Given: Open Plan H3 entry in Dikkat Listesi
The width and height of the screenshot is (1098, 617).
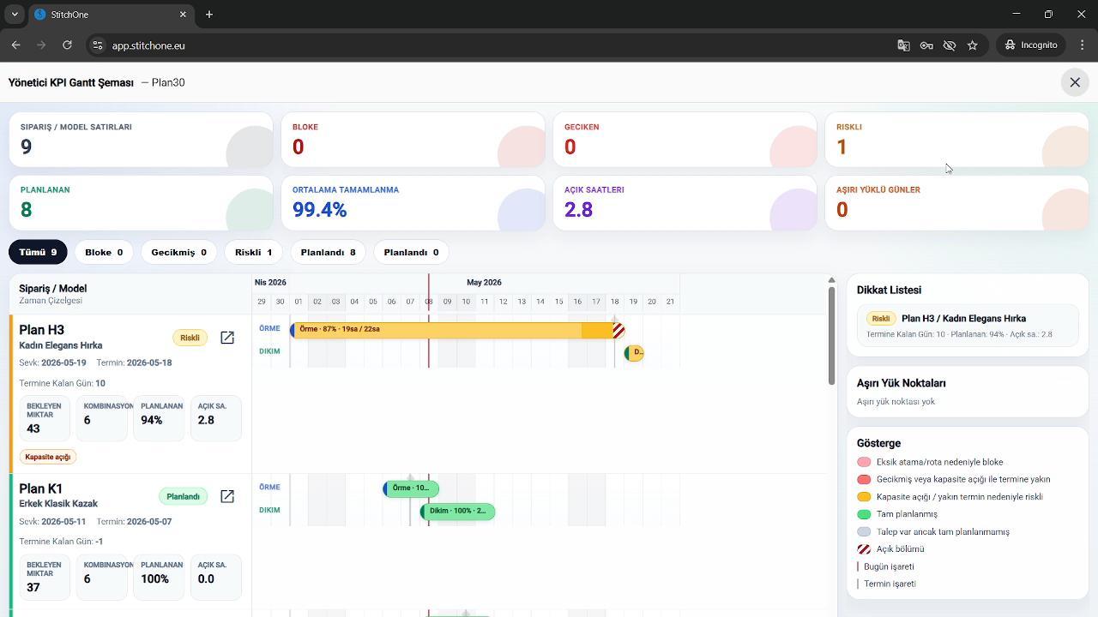Looking at the screenshot, I should click(967, 326).
